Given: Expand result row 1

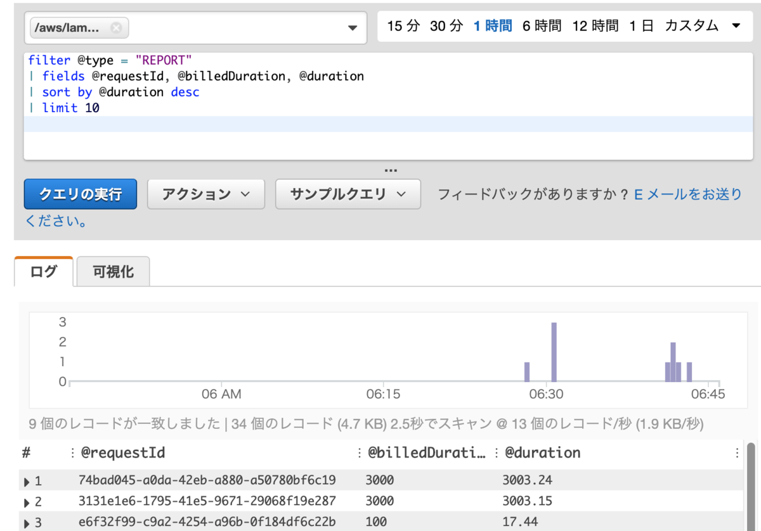Looking at the screenshot, I should pyautogui.click(x=27, y=482).
